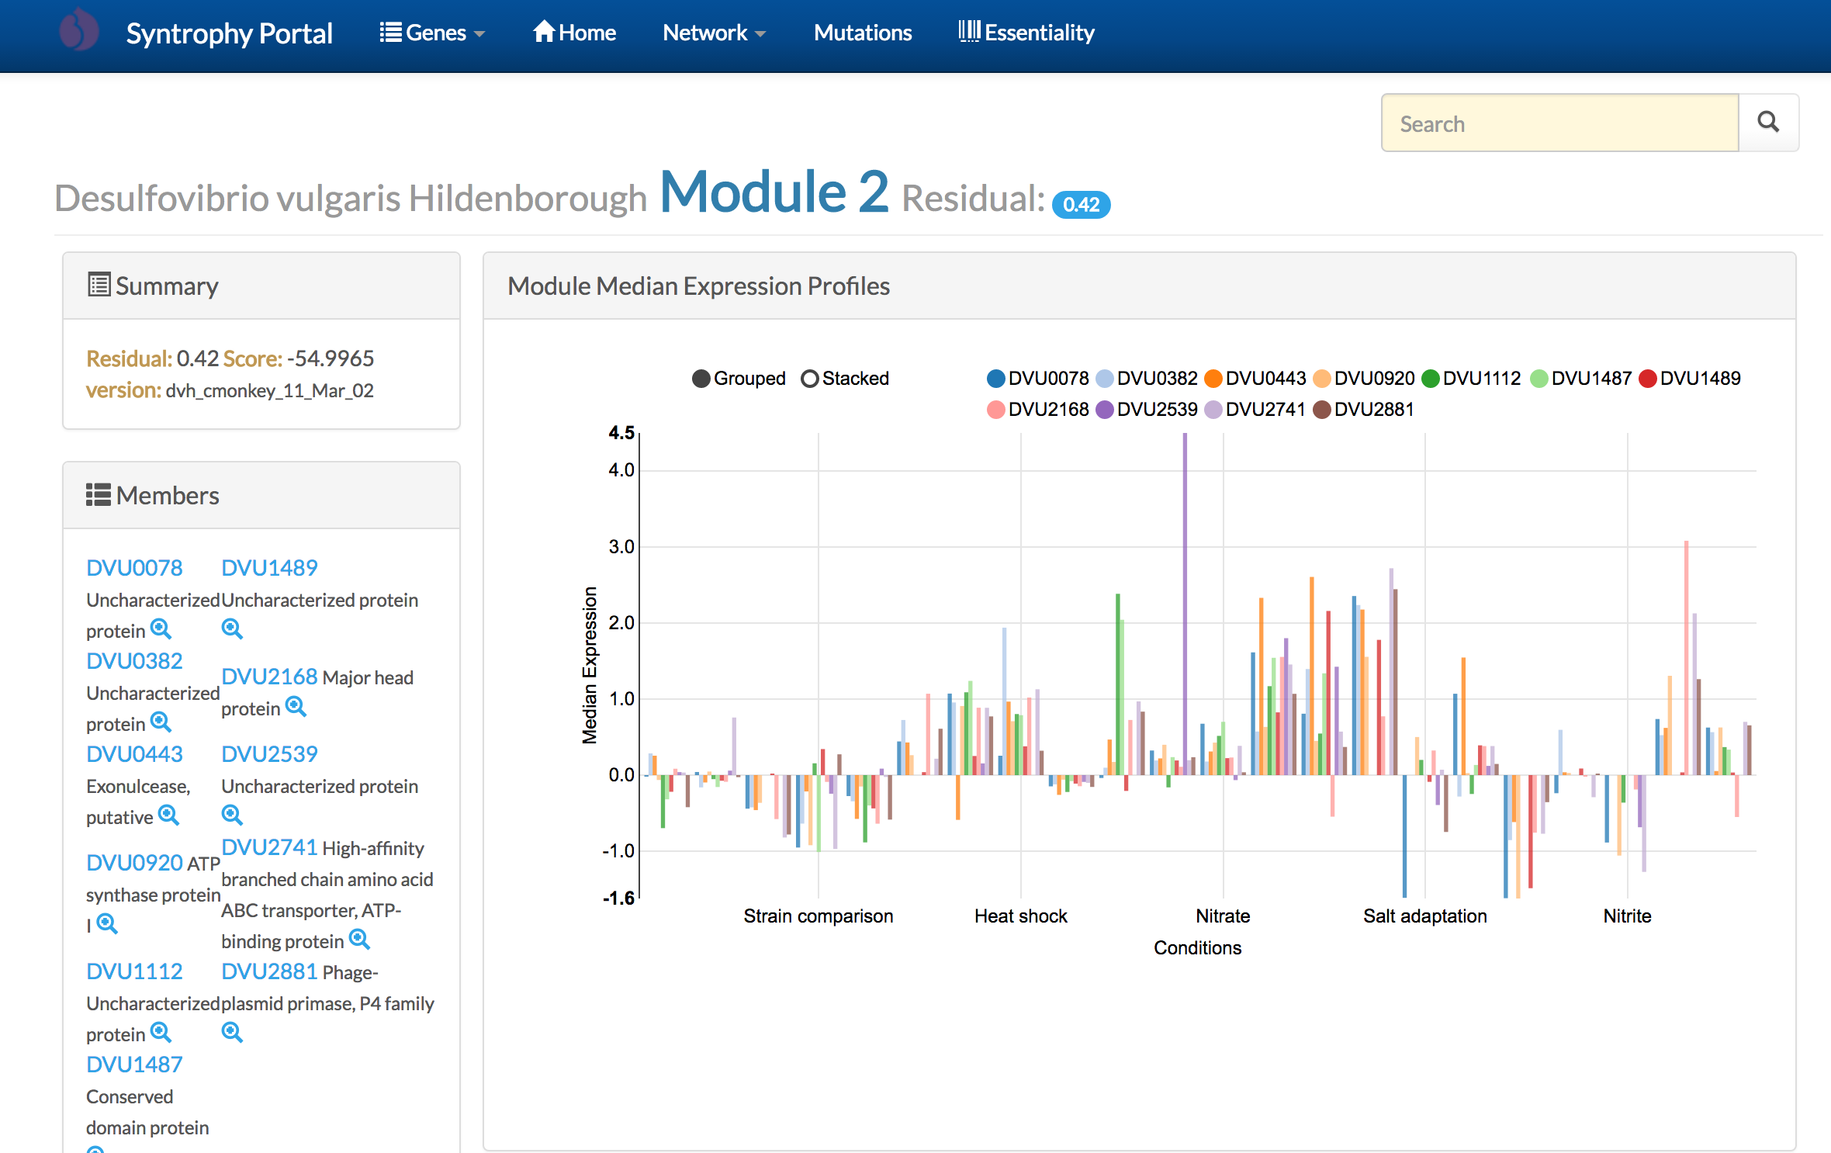The height and width of the screenshot is (1153, 1831).
Task: Toggle DVU0078 series in chart legend
Action: coord(996,379)
